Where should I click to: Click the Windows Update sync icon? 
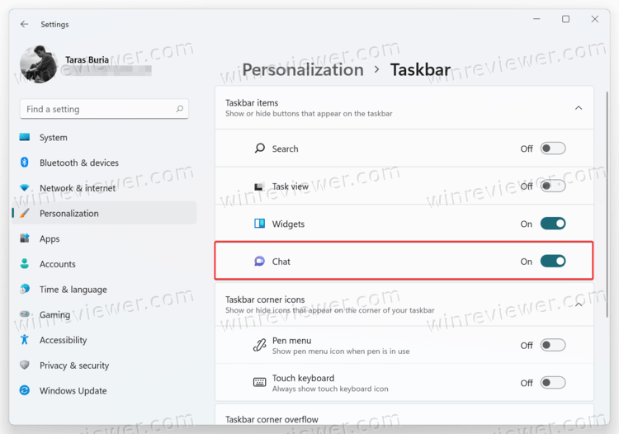[25, 390]
